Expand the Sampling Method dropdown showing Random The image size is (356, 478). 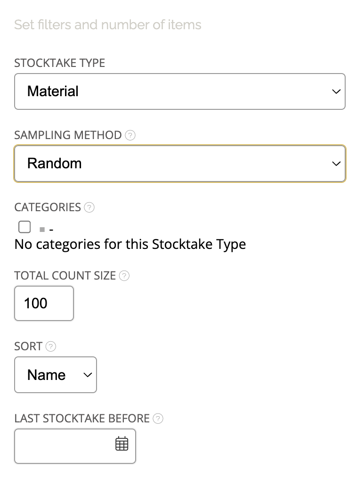[x=180, y=164]
